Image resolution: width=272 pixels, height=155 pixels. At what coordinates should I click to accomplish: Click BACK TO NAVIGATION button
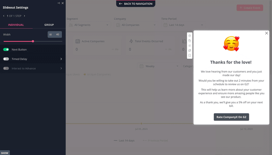(x=136, y=4)
